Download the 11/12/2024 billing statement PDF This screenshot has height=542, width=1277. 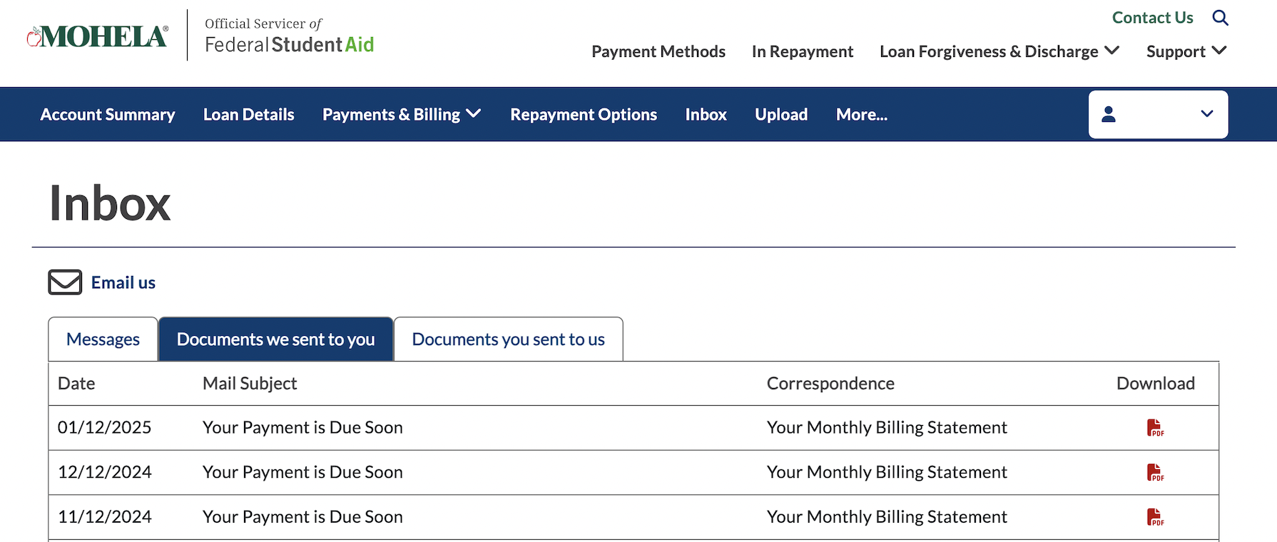coord(1155,517)
